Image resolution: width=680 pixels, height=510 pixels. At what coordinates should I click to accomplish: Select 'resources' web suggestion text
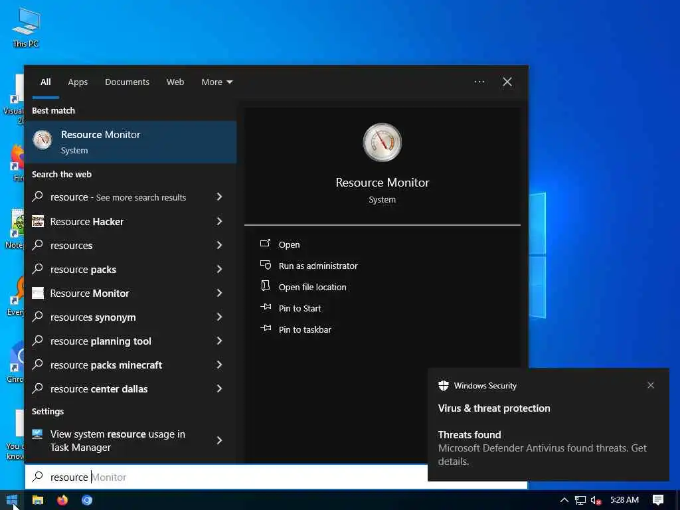click(72, 246)
